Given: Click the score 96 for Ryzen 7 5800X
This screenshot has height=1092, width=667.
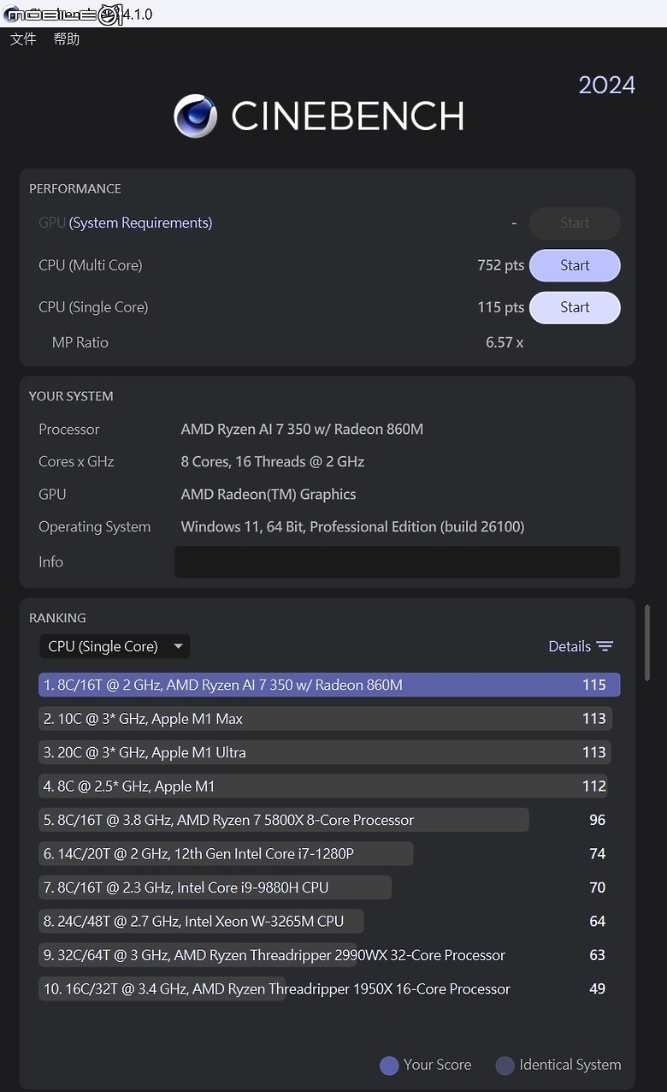Looking at the screenshot, I should (597, 820).
